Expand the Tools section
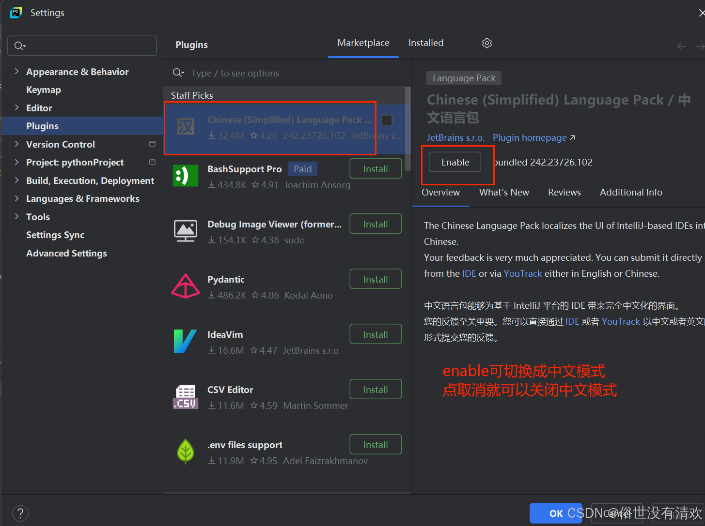705x526 pixels. click(16, 217)
